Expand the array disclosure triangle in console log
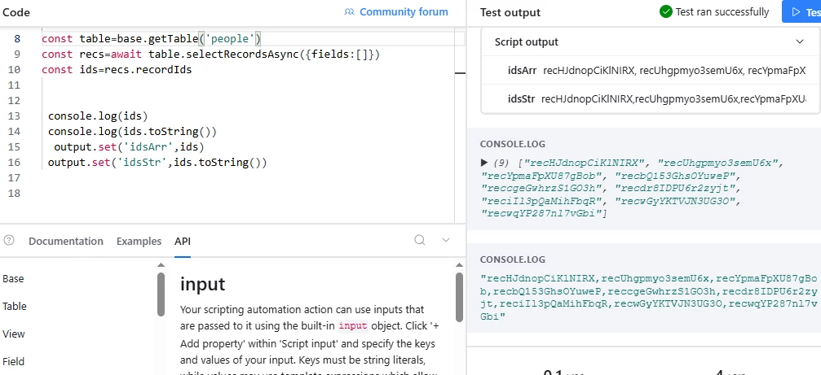Image resolution: width=821 pixels, height=375 pixels. 484,163
